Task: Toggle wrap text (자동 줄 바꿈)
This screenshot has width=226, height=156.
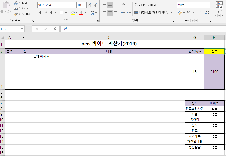Action: 145,5
